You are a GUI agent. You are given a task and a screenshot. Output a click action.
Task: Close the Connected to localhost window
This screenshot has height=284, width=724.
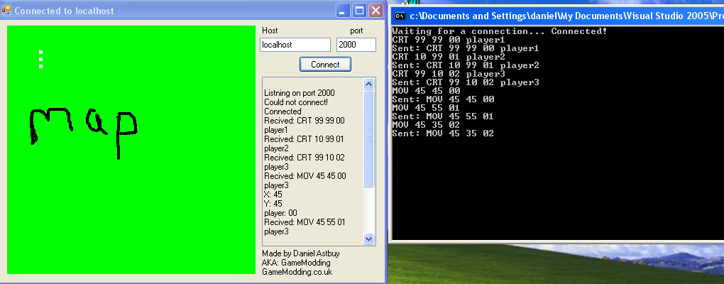tap(375, 11)
